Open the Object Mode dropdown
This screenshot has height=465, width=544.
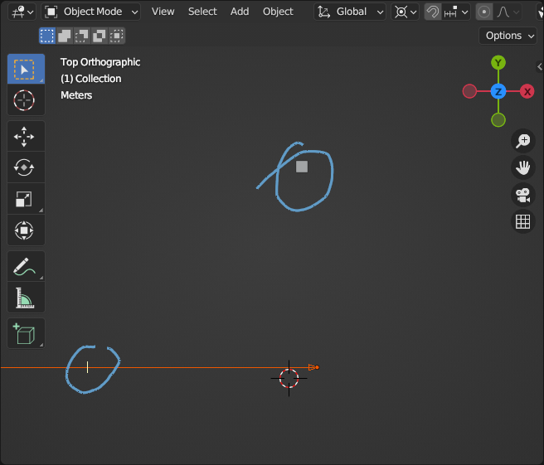pyautogui.click(x=91, y=12)
